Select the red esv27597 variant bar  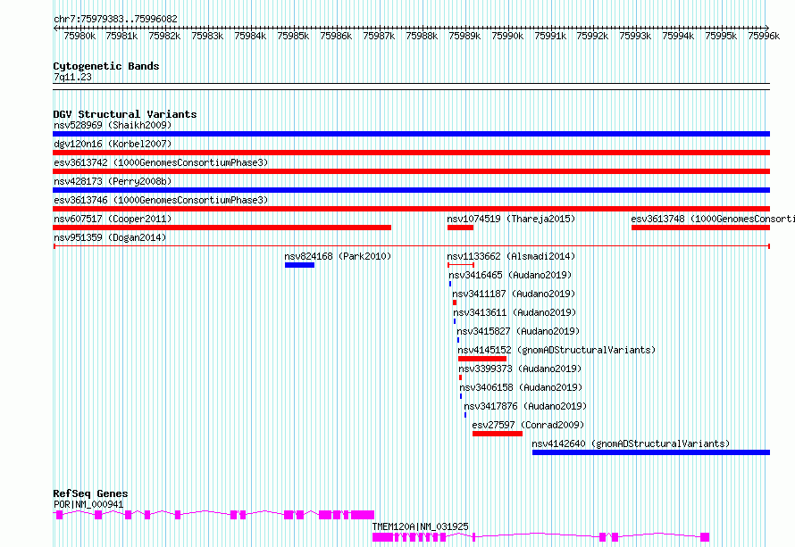(498, 434)
